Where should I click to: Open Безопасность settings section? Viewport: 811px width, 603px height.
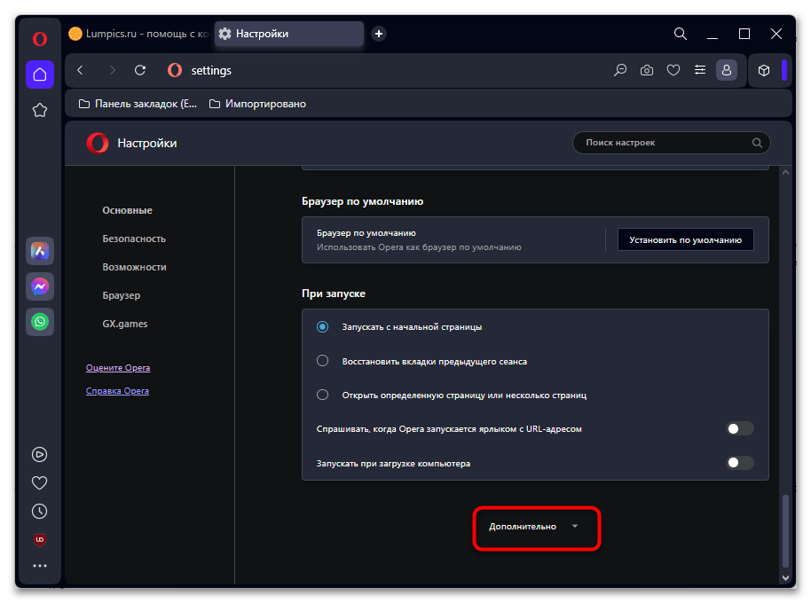point(134,239)
